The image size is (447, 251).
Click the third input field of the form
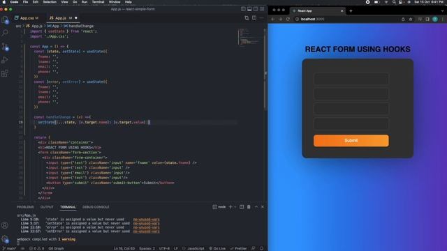351,109
